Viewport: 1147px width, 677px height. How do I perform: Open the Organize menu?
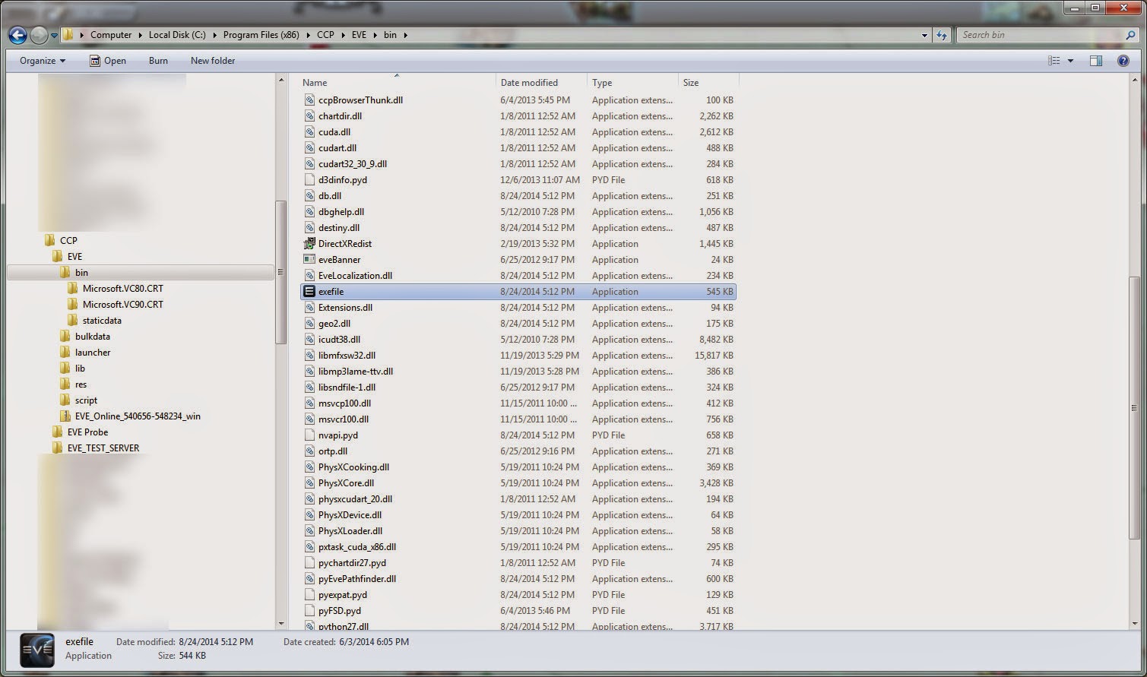coord(43,61)
